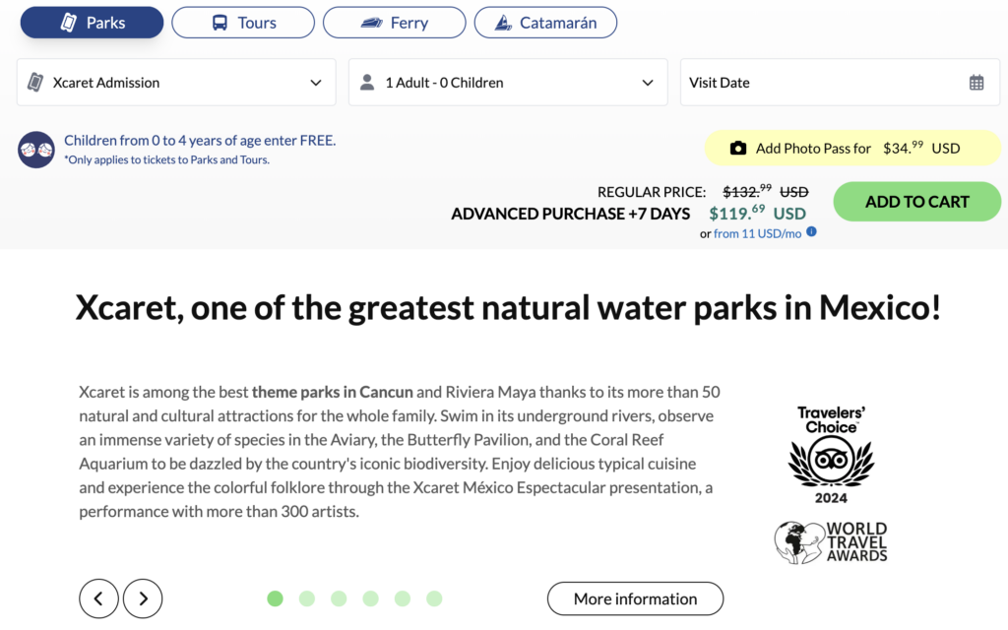Click the $119.69 USD advance price
The width and height of the screenshot is (1008, 630).
[757, 213]
